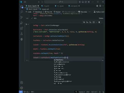Expand the run cell options dropdown arrow
Viewport: 124px width, 93px height.
pos(28,24)
